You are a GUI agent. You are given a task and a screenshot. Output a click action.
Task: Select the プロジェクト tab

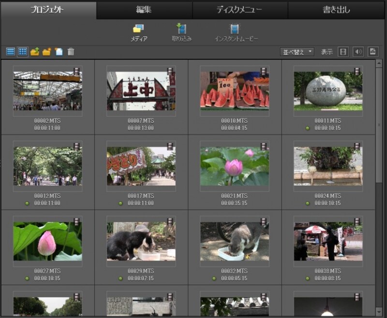pyautogui.click(x=47, y=10)
